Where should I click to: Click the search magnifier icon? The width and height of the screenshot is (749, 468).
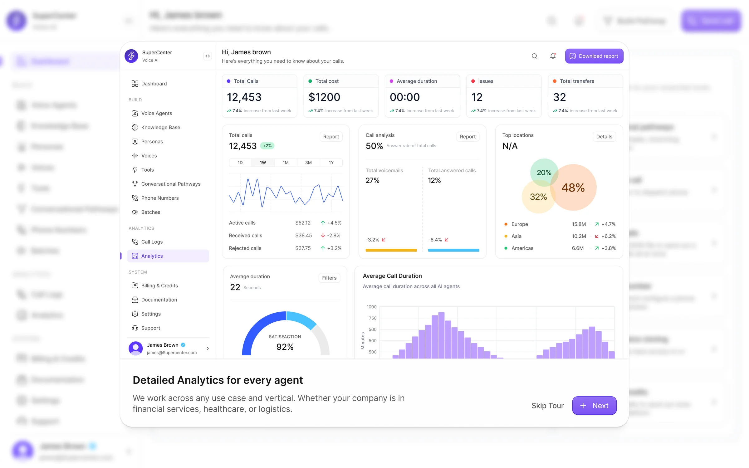coord(535,56)
